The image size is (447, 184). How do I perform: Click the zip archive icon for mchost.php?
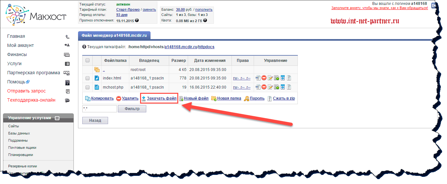289,87
